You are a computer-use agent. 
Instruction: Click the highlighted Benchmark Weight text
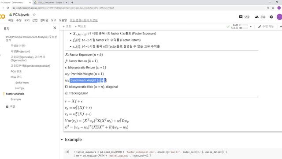pos(88,80)
